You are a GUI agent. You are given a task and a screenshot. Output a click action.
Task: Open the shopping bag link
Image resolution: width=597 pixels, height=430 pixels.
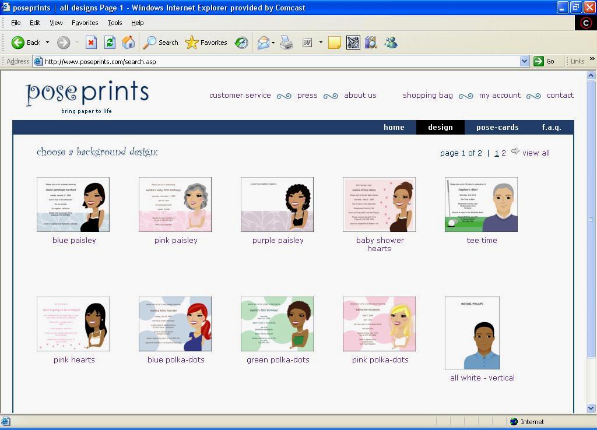(x=428, y=96)
